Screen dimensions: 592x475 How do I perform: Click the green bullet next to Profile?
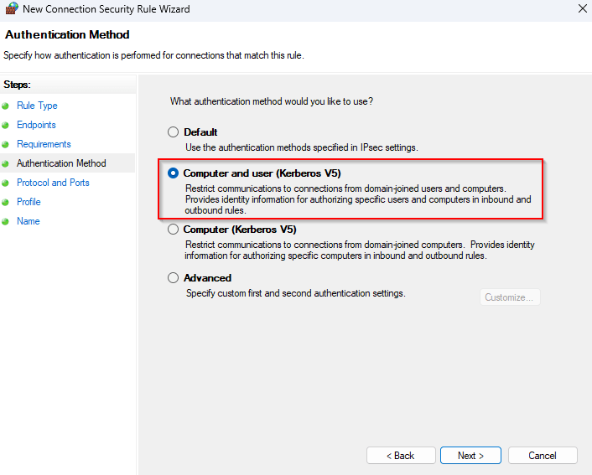[x=5, y=203]
